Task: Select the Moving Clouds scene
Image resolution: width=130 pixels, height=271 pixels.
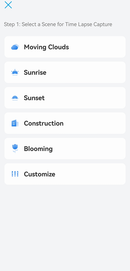Action: (65, 47)
